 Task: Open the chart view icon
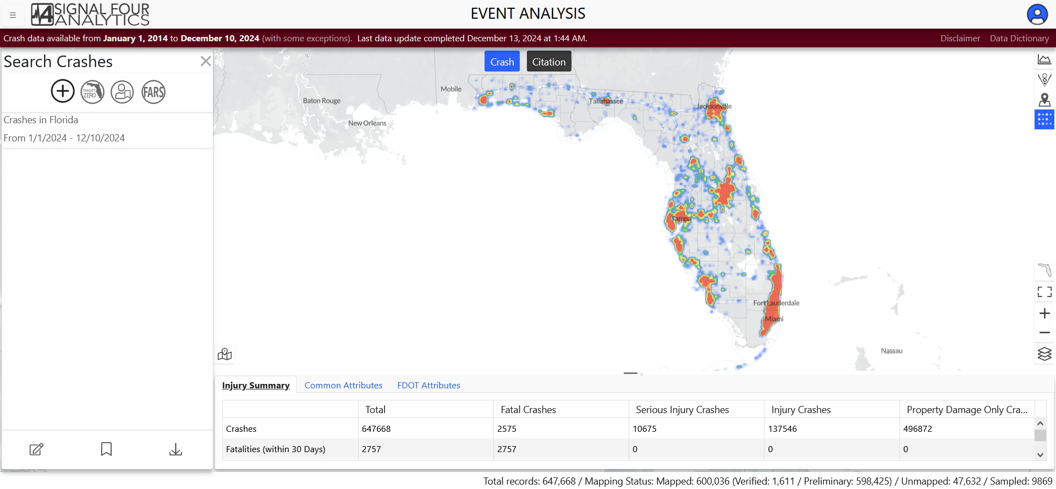coord(1044,59)
